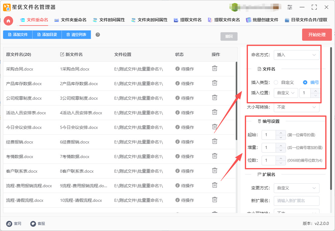Increase the 起始 value with up arrow
This screenshot has height=231, width=335.
pyautogui.click(x=281, y=133)
